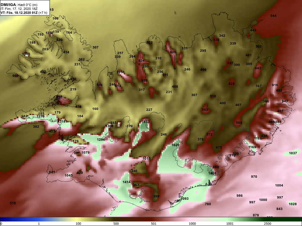
Task: Click the map value '916'
Action: (275, 85)
